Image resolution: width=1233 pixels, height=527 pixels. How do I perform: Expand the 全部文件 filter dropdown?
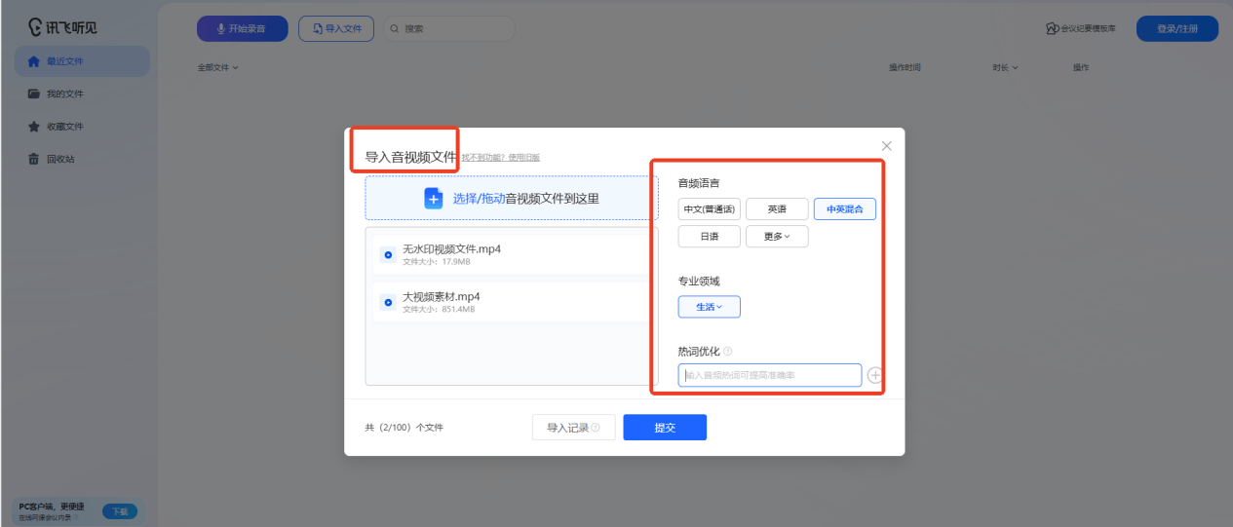(x=218, y=68)
